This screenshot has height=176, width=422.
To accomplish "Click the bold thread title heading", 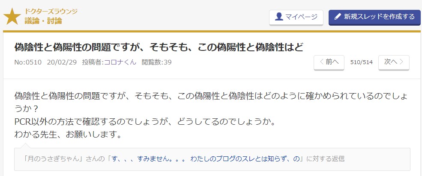I will (x=159, y=47).
